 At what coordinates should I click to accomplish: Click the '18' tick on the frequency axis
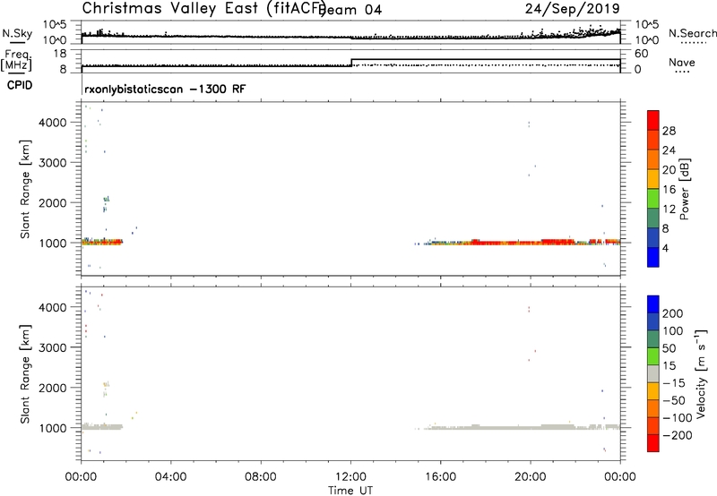coord(60,54)
